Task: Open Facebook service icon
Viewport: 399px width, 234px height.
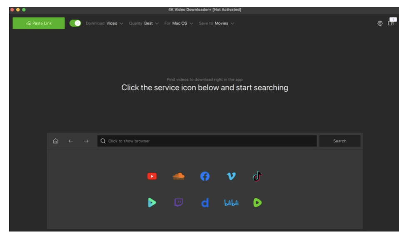Action: (205, 176)
